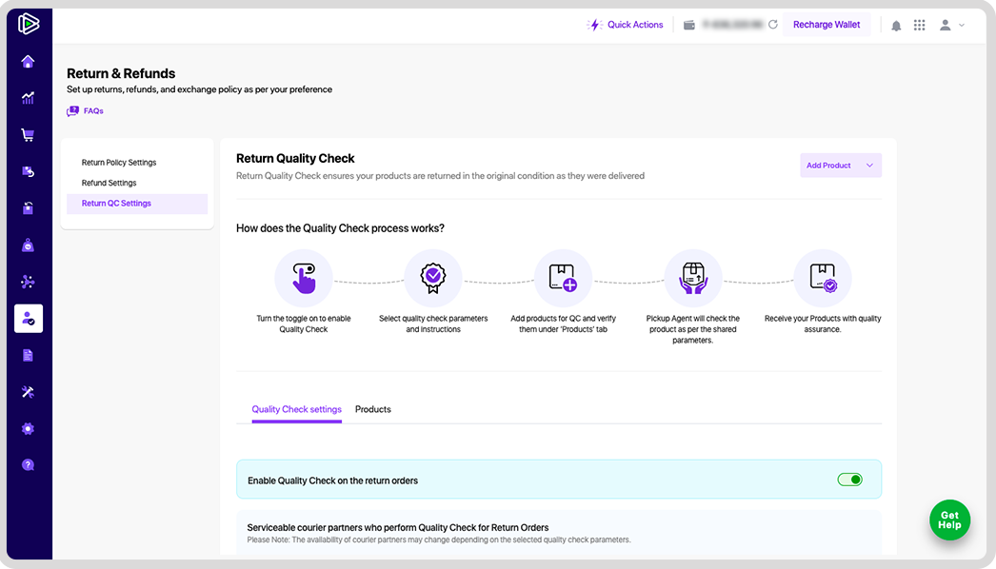The image size is (996, 569).
Task: Open the help question mark sidebar icon
Action: 28,465
